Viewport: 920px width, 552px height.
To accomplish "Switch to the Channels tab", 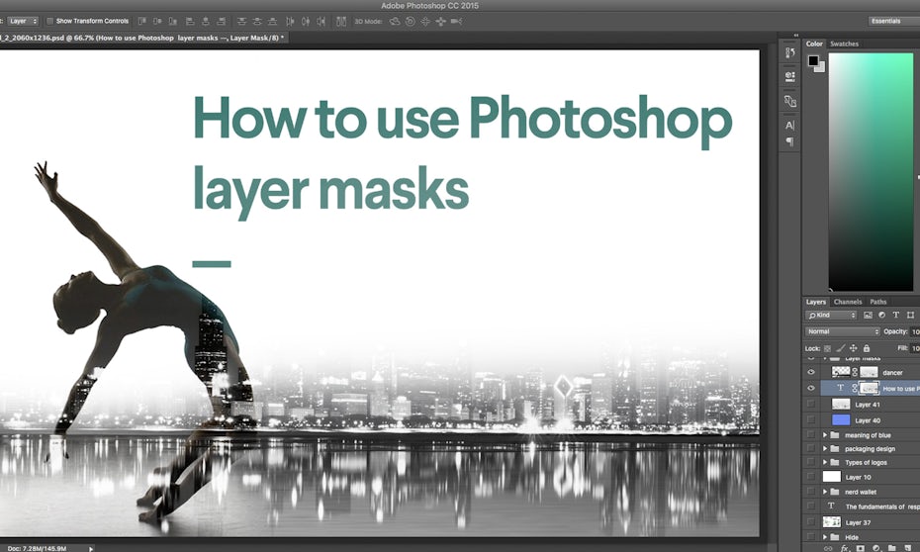I will click(x=848, y=302).
